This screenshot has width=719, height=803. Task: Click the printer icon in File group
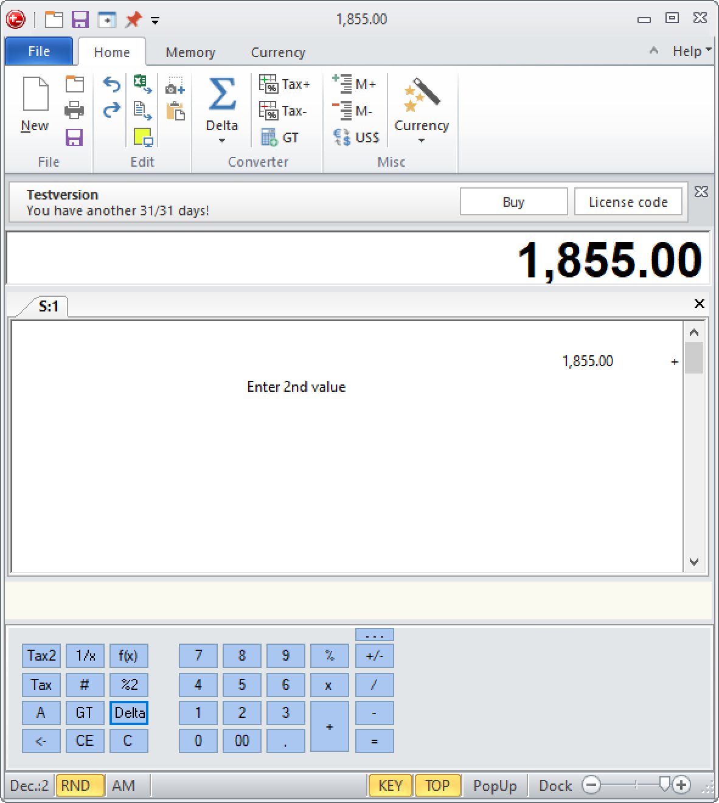click(74, 110)
